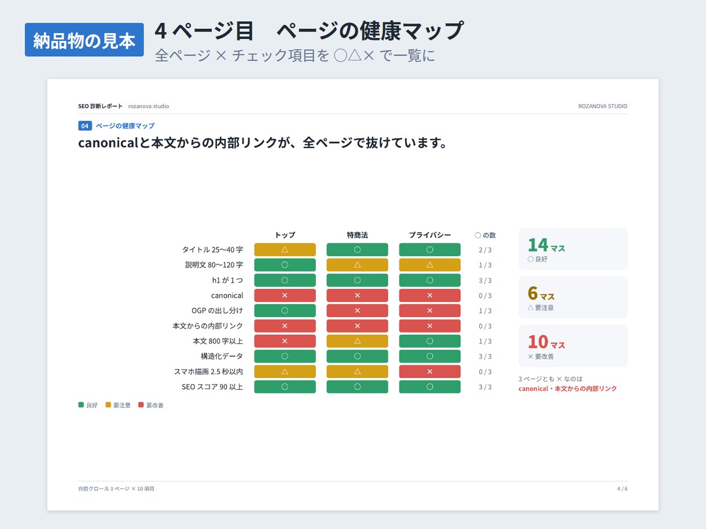
Task: Select the 特商法 column header
Action: [x=357, y=235]
